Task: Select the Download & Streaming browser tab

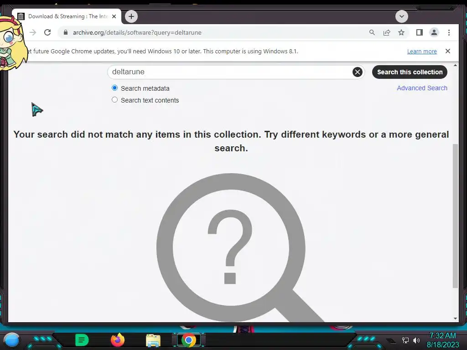Action: point(67,16)
